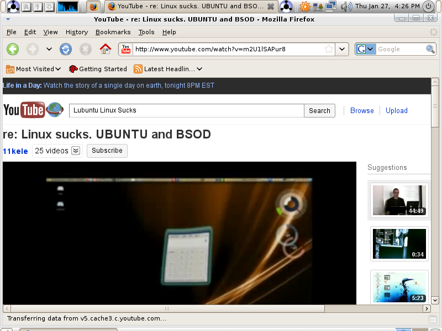This screenshot has width=442, height=331.
Task: Click the Firefox launcher icon in panel
Action: [x=93, y=7]
